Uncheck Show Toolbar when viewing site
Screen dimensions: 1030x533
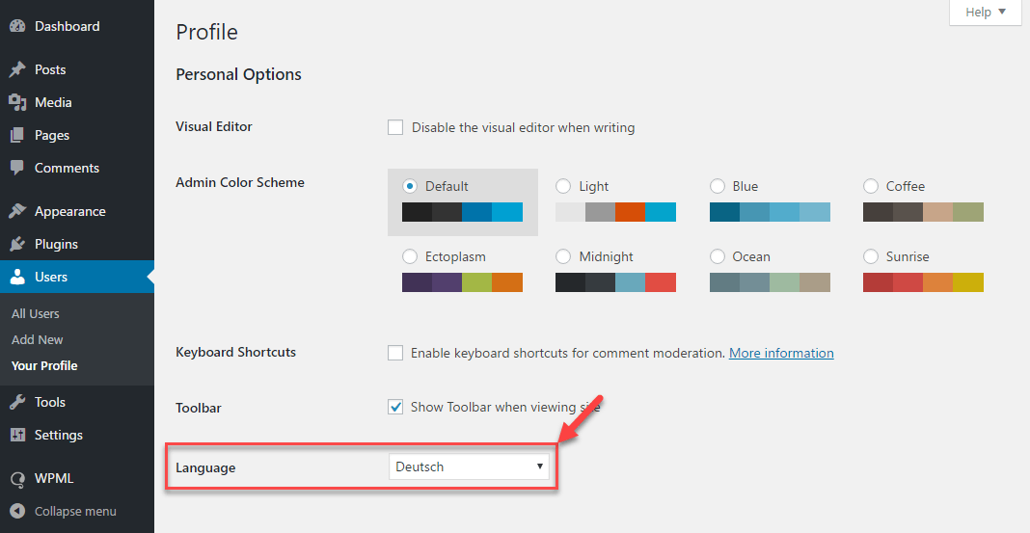point(395,407)
